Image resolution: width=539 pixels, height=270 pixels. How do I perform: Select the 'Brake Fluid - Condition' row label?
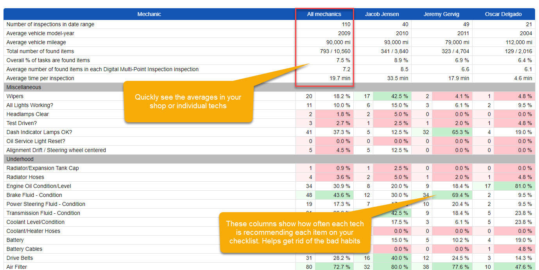click(x=34, y=195)
